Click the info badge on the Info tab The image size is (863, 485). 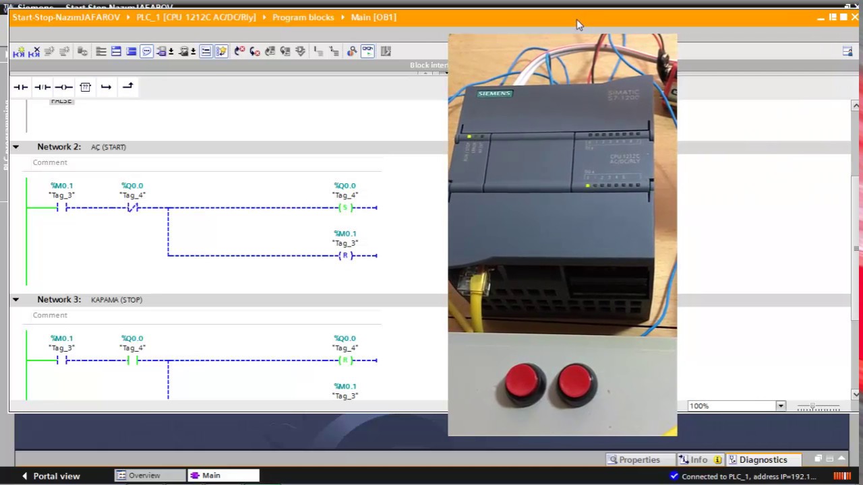coord(717,460)
